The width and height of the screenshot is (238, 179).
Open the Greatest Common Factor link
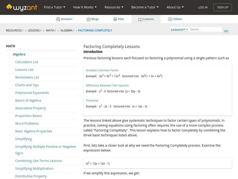coord(102,70)
